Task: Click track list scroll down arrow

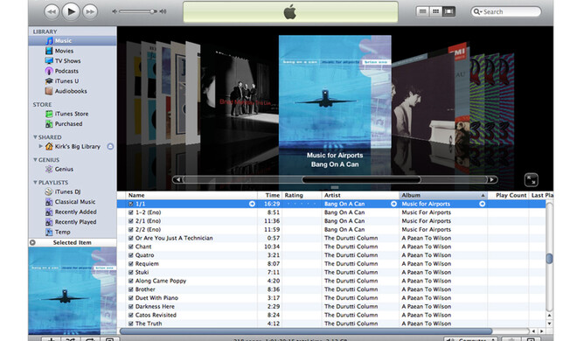Action: coord(549,324)
